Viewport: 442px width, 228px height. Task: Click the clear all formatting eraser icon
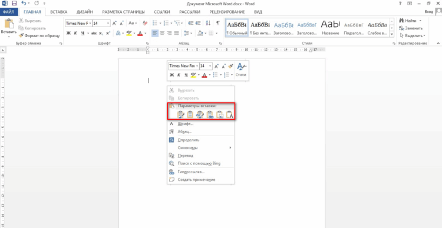[145, 23]
